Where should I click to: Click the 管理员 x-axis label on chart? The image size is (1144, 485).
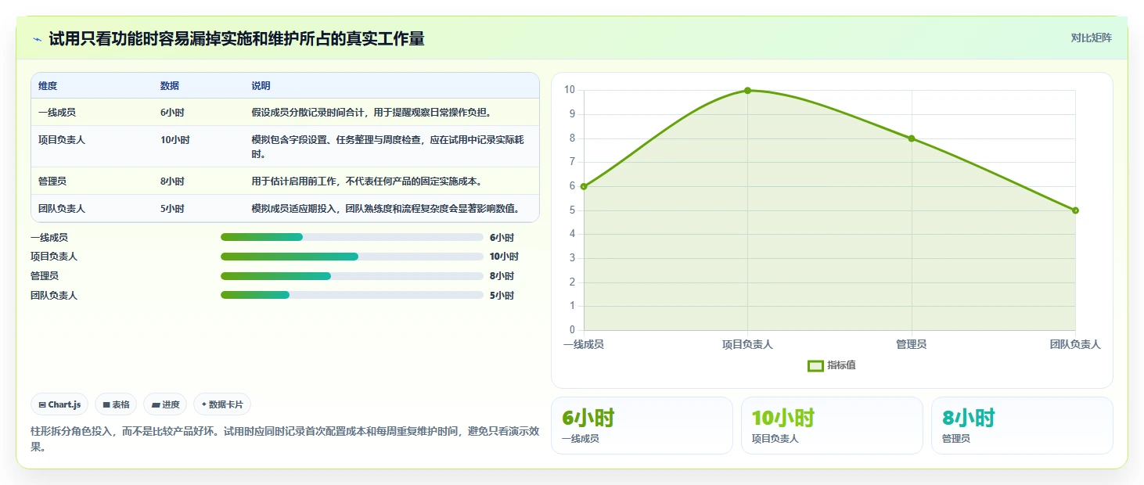912,344
